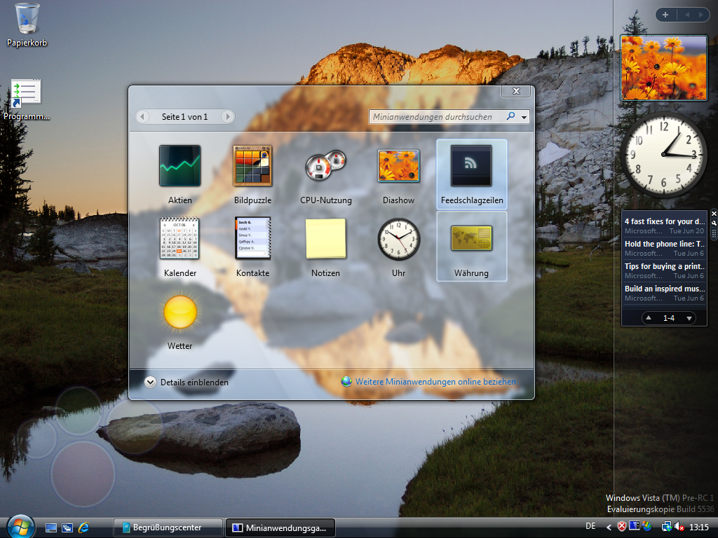Screen dimensions: 718x538
Task: Select the Kalender gadget icon
Action: pyautogui.click(x=179, y=239)
